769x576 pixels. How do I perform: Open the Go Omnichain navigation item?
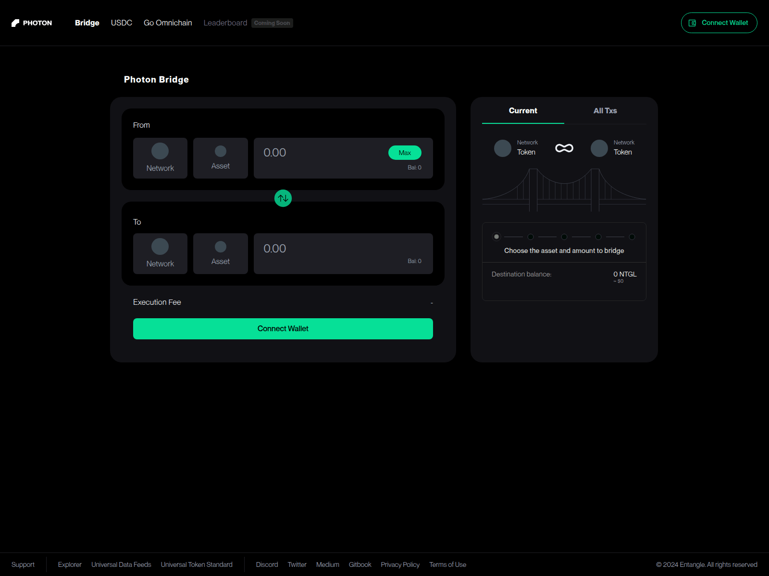[168, 23]
